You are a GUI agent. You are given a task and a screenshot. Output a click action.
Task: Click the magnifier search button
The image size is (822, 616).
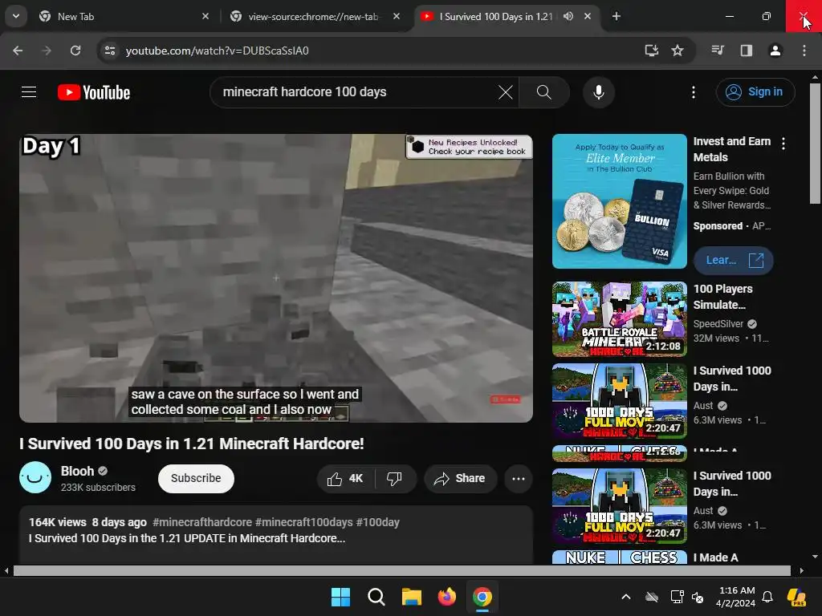[x=544, y=92]
